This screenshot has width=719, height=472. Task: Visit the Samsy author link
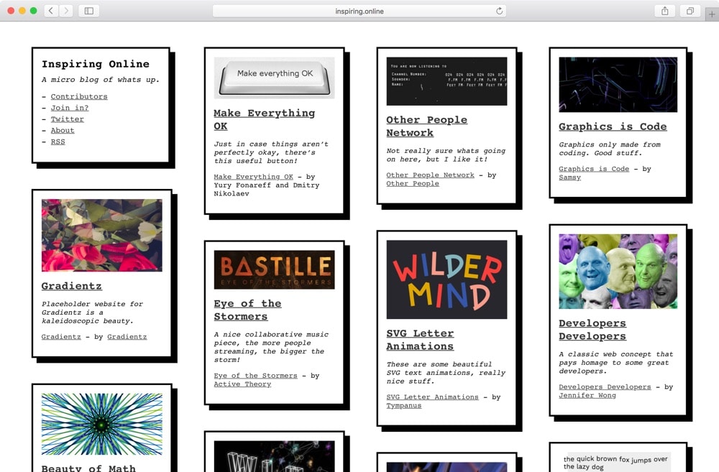pyautogui.click(x=569, y=177)
